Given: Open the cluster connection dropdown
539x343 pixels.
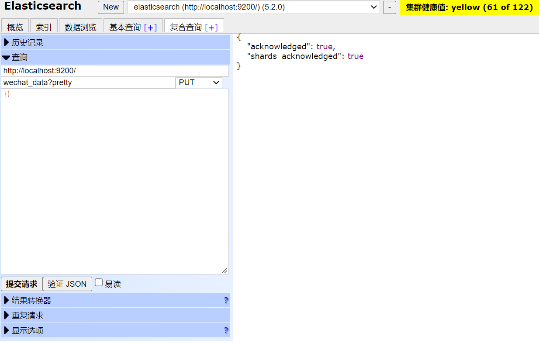Looking at the screenshot, I should pyautogui.click(x=254, y=7).
